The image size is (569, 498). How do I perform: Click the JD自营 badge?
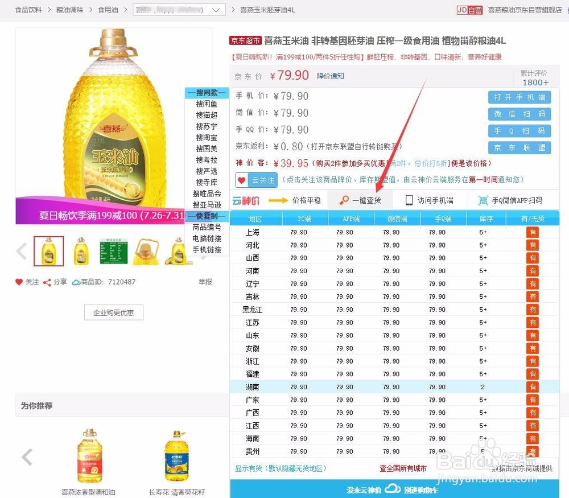tap(469, 10)
